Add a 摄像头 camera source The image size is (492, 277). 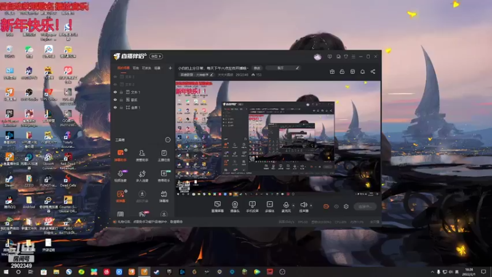[235, 207]
